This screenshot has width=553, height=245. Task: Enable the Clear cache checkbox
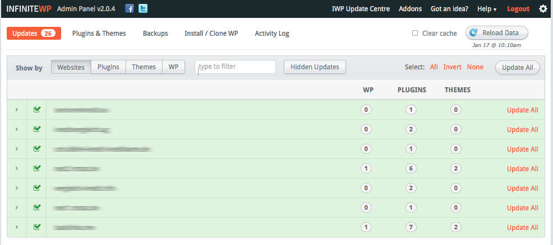click(x=415, y=33)
